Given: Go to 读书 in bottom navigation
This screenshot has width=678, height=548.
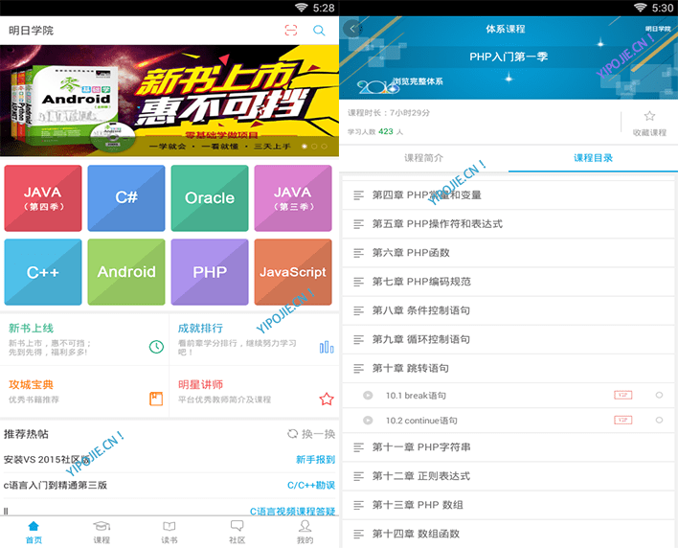Looking at the screenshot, I should coord(169,532).
